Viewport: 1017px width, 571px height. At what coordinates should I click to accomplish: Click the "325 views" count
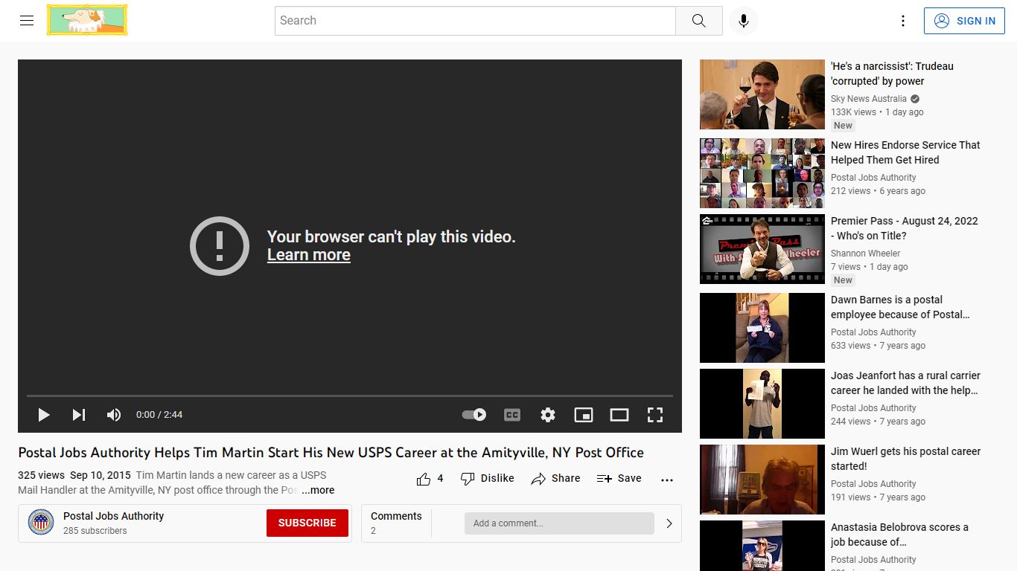tap(41, 475)
